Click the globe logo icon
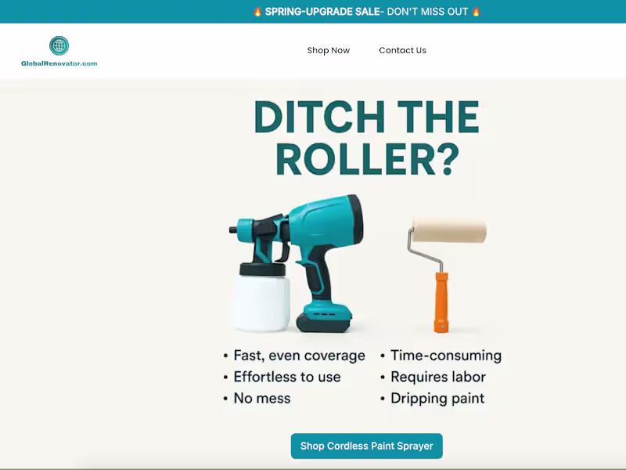The height and width of the screenshot is (470, 626). (x=59, y=45)
